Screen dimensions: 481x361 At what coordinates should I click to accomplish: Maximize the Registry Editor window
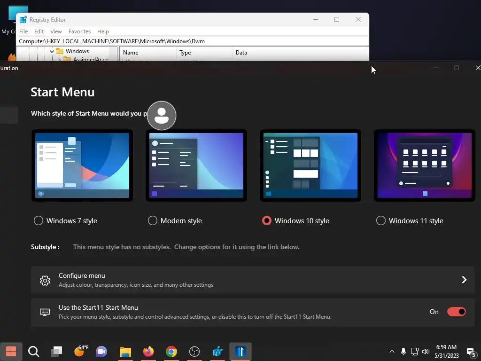(336, 19)
